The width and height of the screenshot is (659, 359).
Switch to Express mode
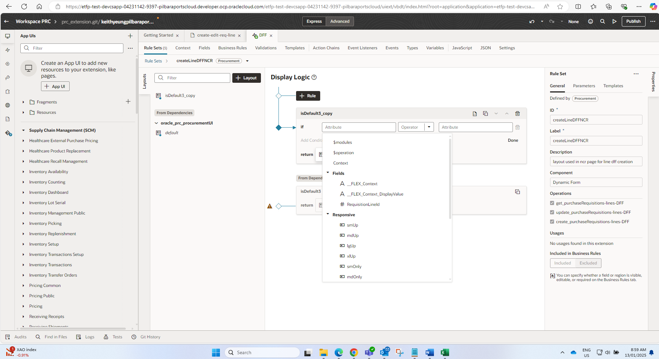point(314,21)
